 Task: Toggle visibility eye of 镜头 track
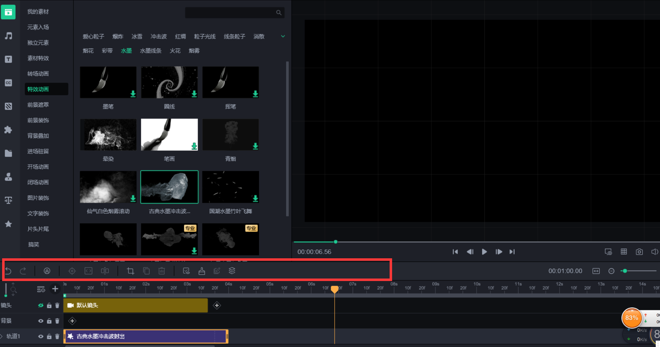41,305
